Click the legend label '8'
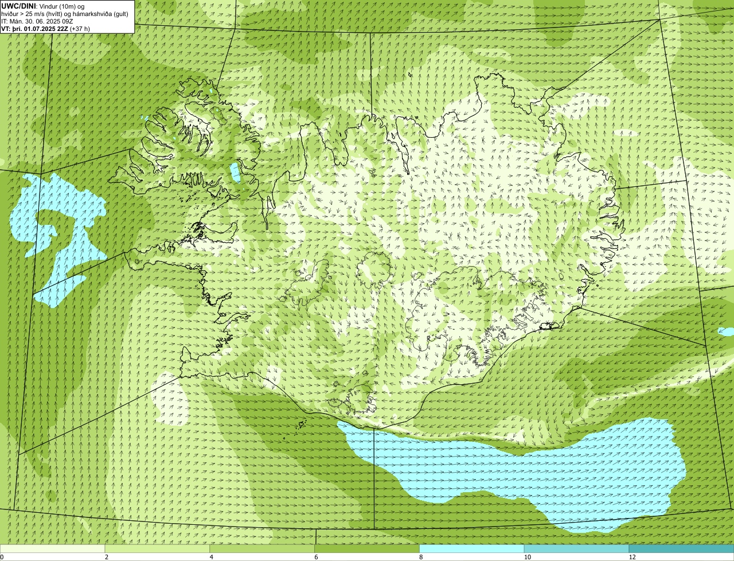Screen dimensions: 734x561 click(x=421, y=557)
